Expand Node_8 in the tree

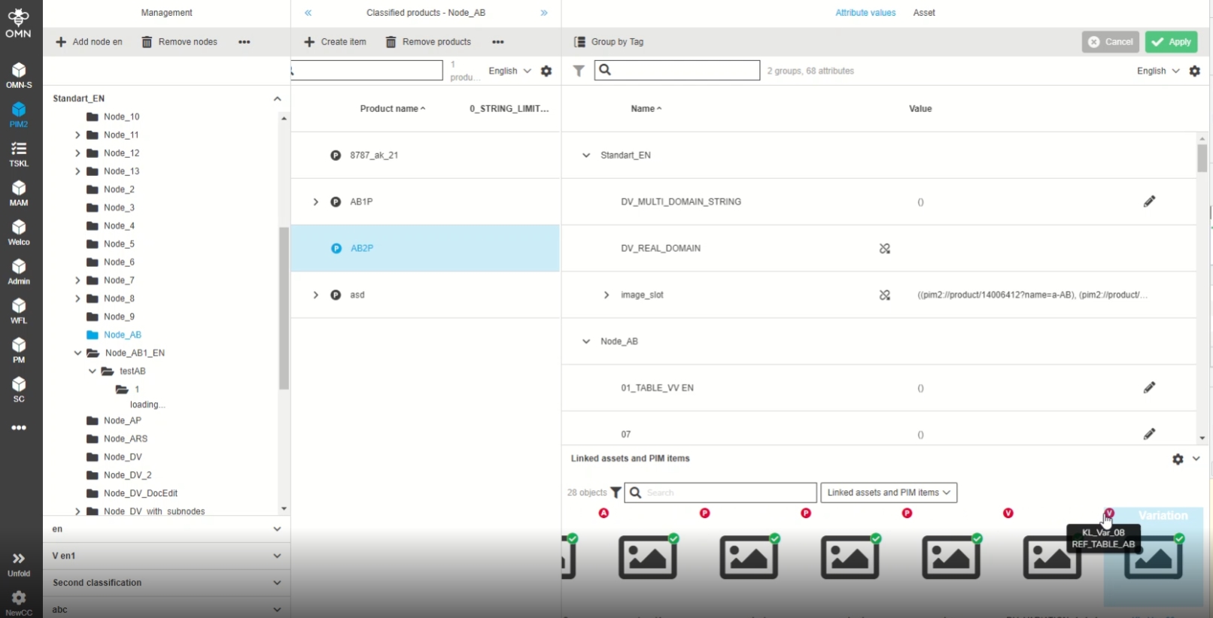[x=78, y=298]
